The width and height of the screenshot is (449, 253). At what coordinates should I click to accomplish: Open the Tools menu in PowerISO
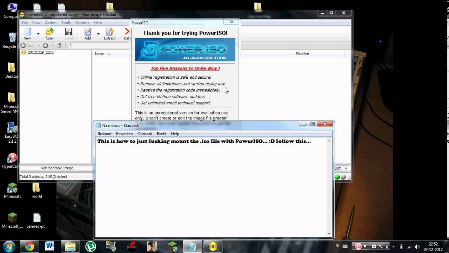[66, 22]
